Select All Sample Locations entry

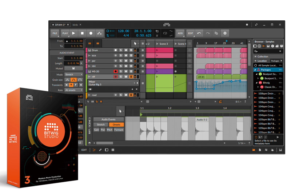coord(268,66)
